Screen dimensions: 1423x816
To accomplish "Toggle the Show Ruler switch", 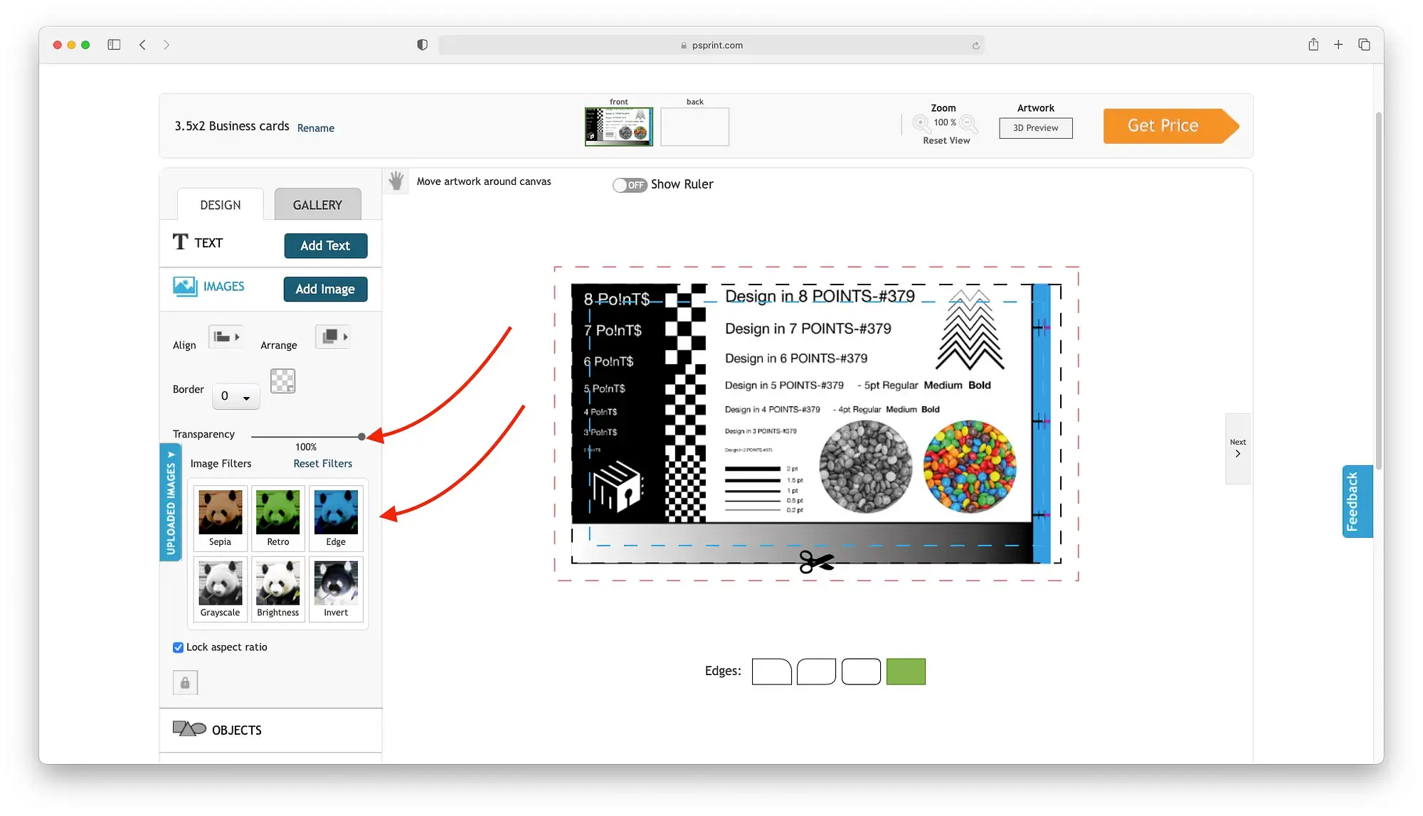I will (x=630, y=184).
